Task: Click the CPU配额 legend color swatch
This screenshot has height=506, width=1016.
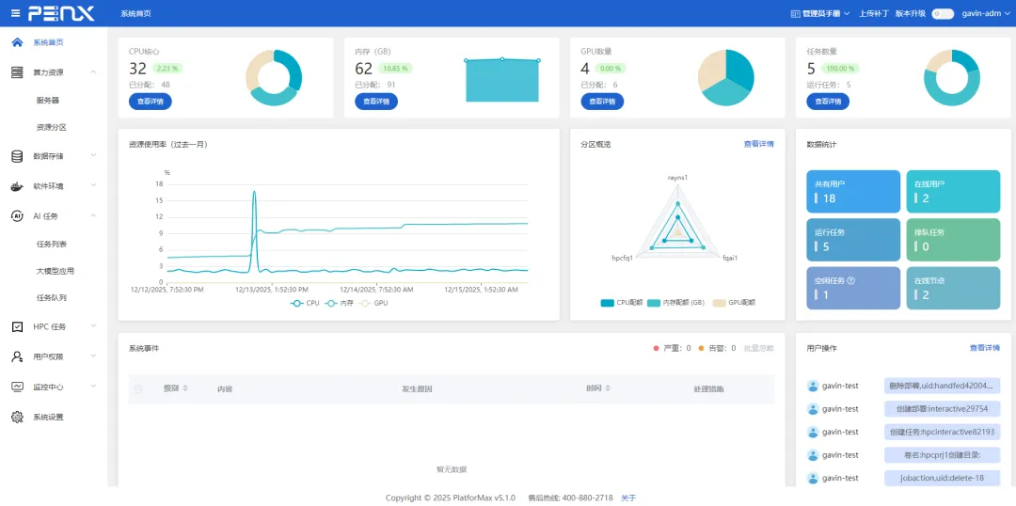Action: coord(607,303)
